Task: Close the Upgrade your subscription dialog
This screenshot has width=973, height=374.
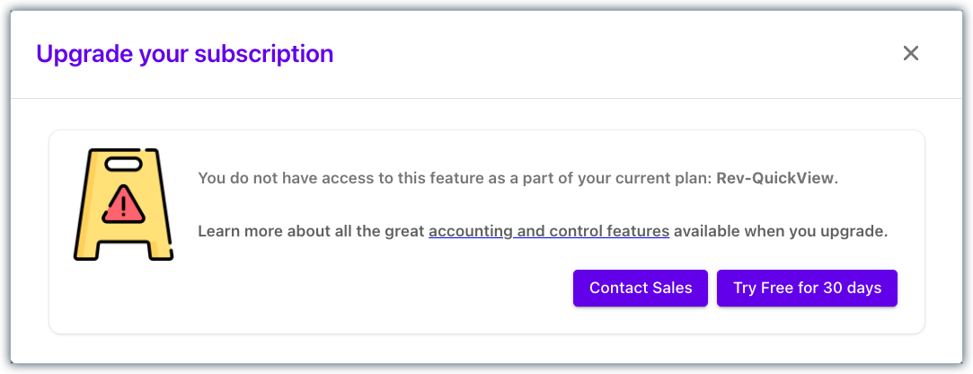Action: (910, 53)
